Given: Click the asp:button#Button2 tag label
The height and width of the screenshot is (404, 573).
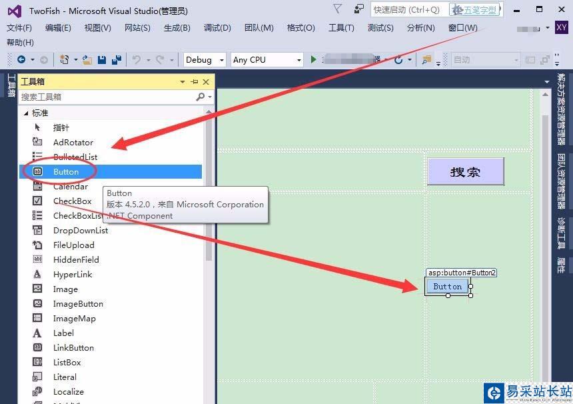Looking at the screenshot, I should pyautogui.click(x=461, y=273).
